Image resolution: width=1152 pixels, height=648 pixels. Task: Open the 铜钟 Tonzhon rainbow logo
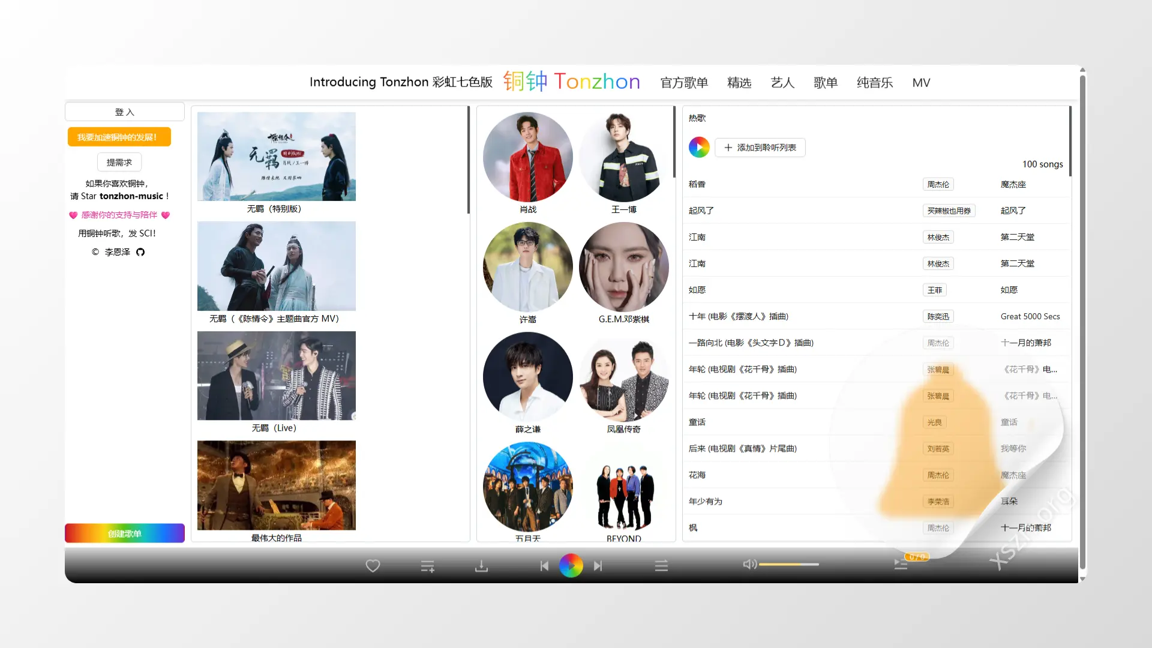coord(571,82)
